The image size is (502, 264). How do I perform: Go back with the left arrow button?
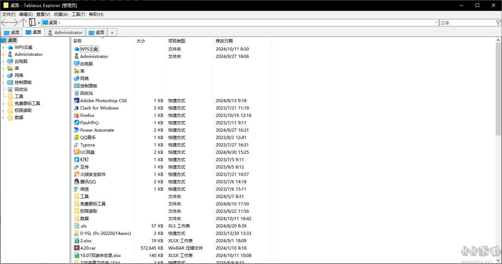point(5,23)
